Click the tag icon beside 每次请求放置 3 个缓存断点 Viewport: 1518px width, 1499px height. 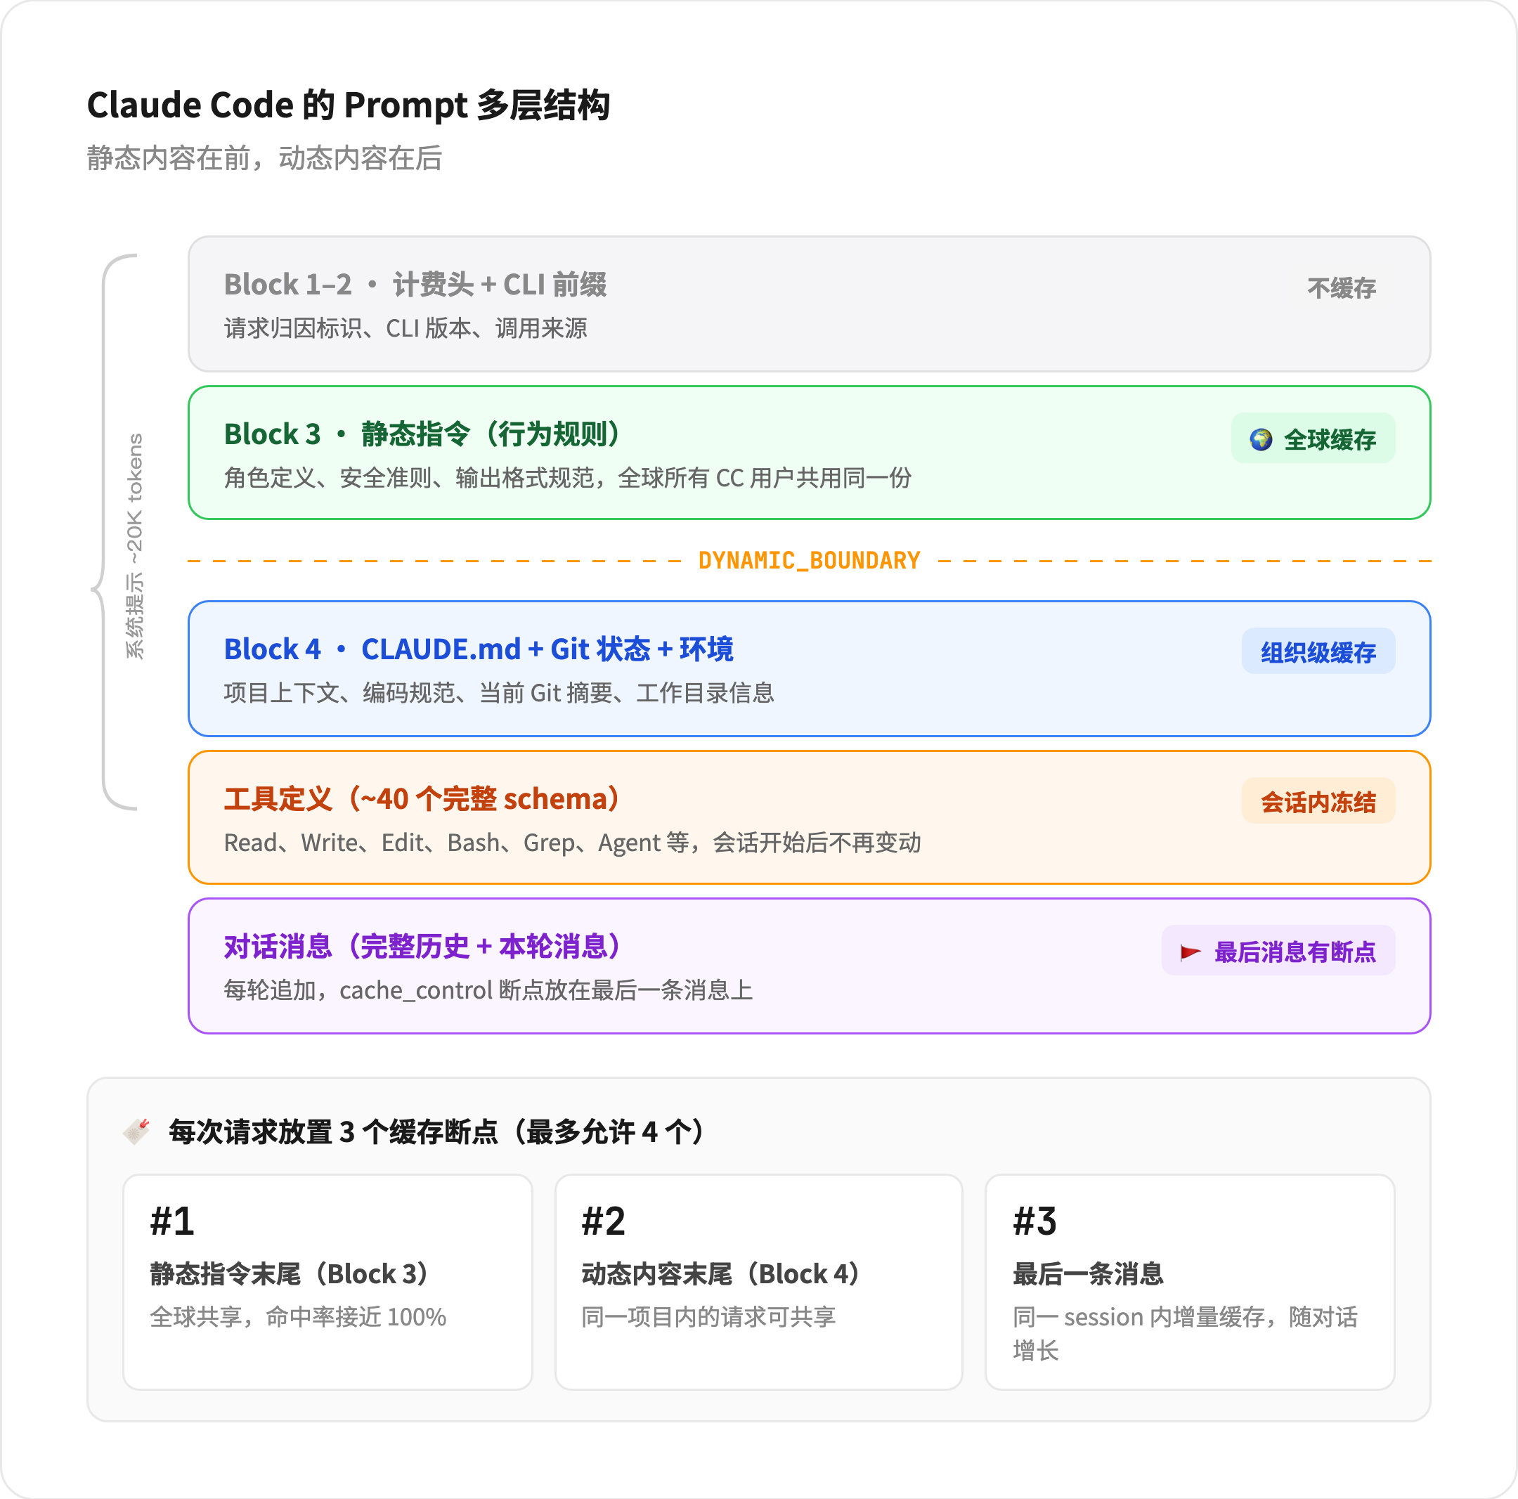tap(137, 1131)
